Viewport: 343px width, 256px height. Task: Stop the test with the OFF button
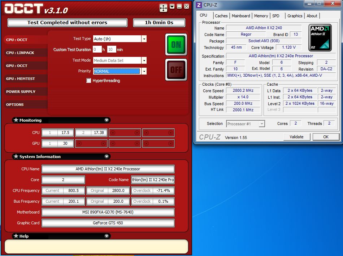pos(176,70)
